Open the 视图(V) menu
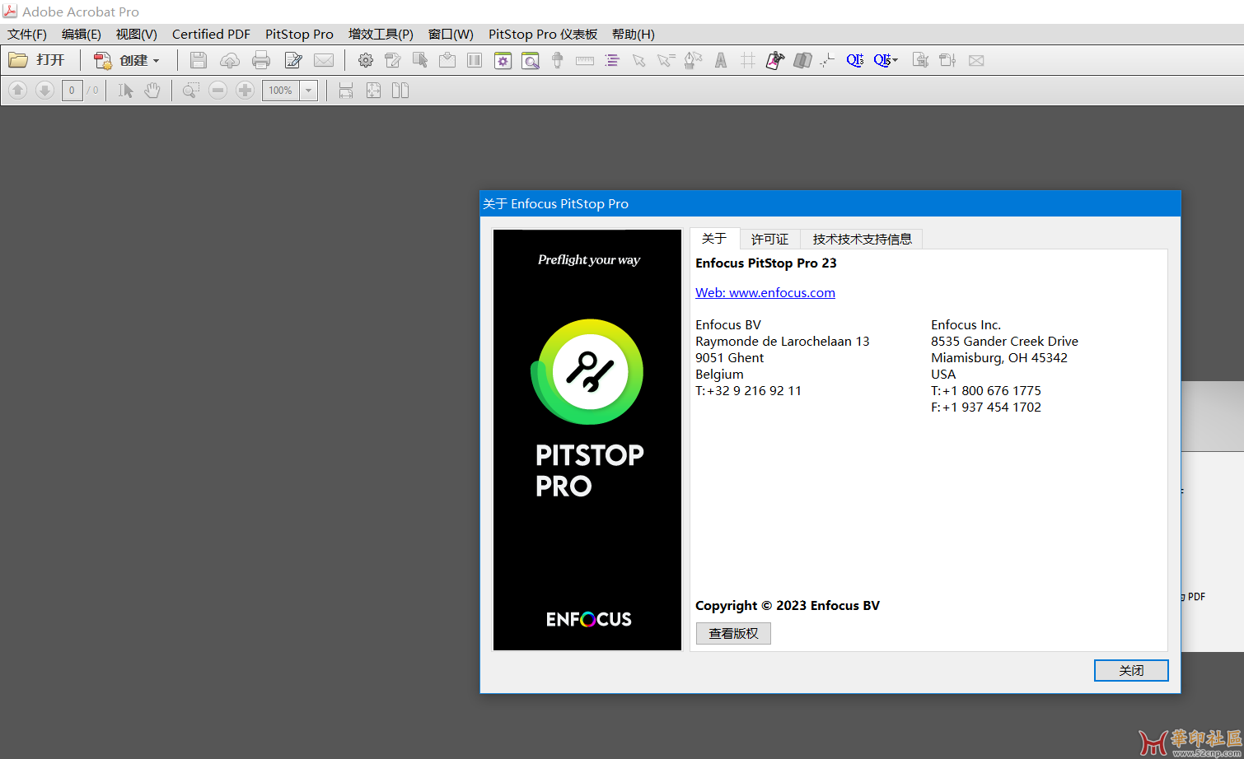The image size is (1244, 759). coord(137,34)
